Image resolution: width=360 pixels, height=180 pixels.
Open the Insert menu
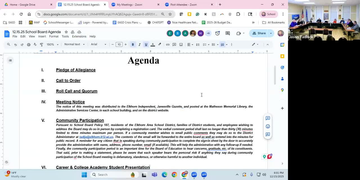tap(42, 36)
